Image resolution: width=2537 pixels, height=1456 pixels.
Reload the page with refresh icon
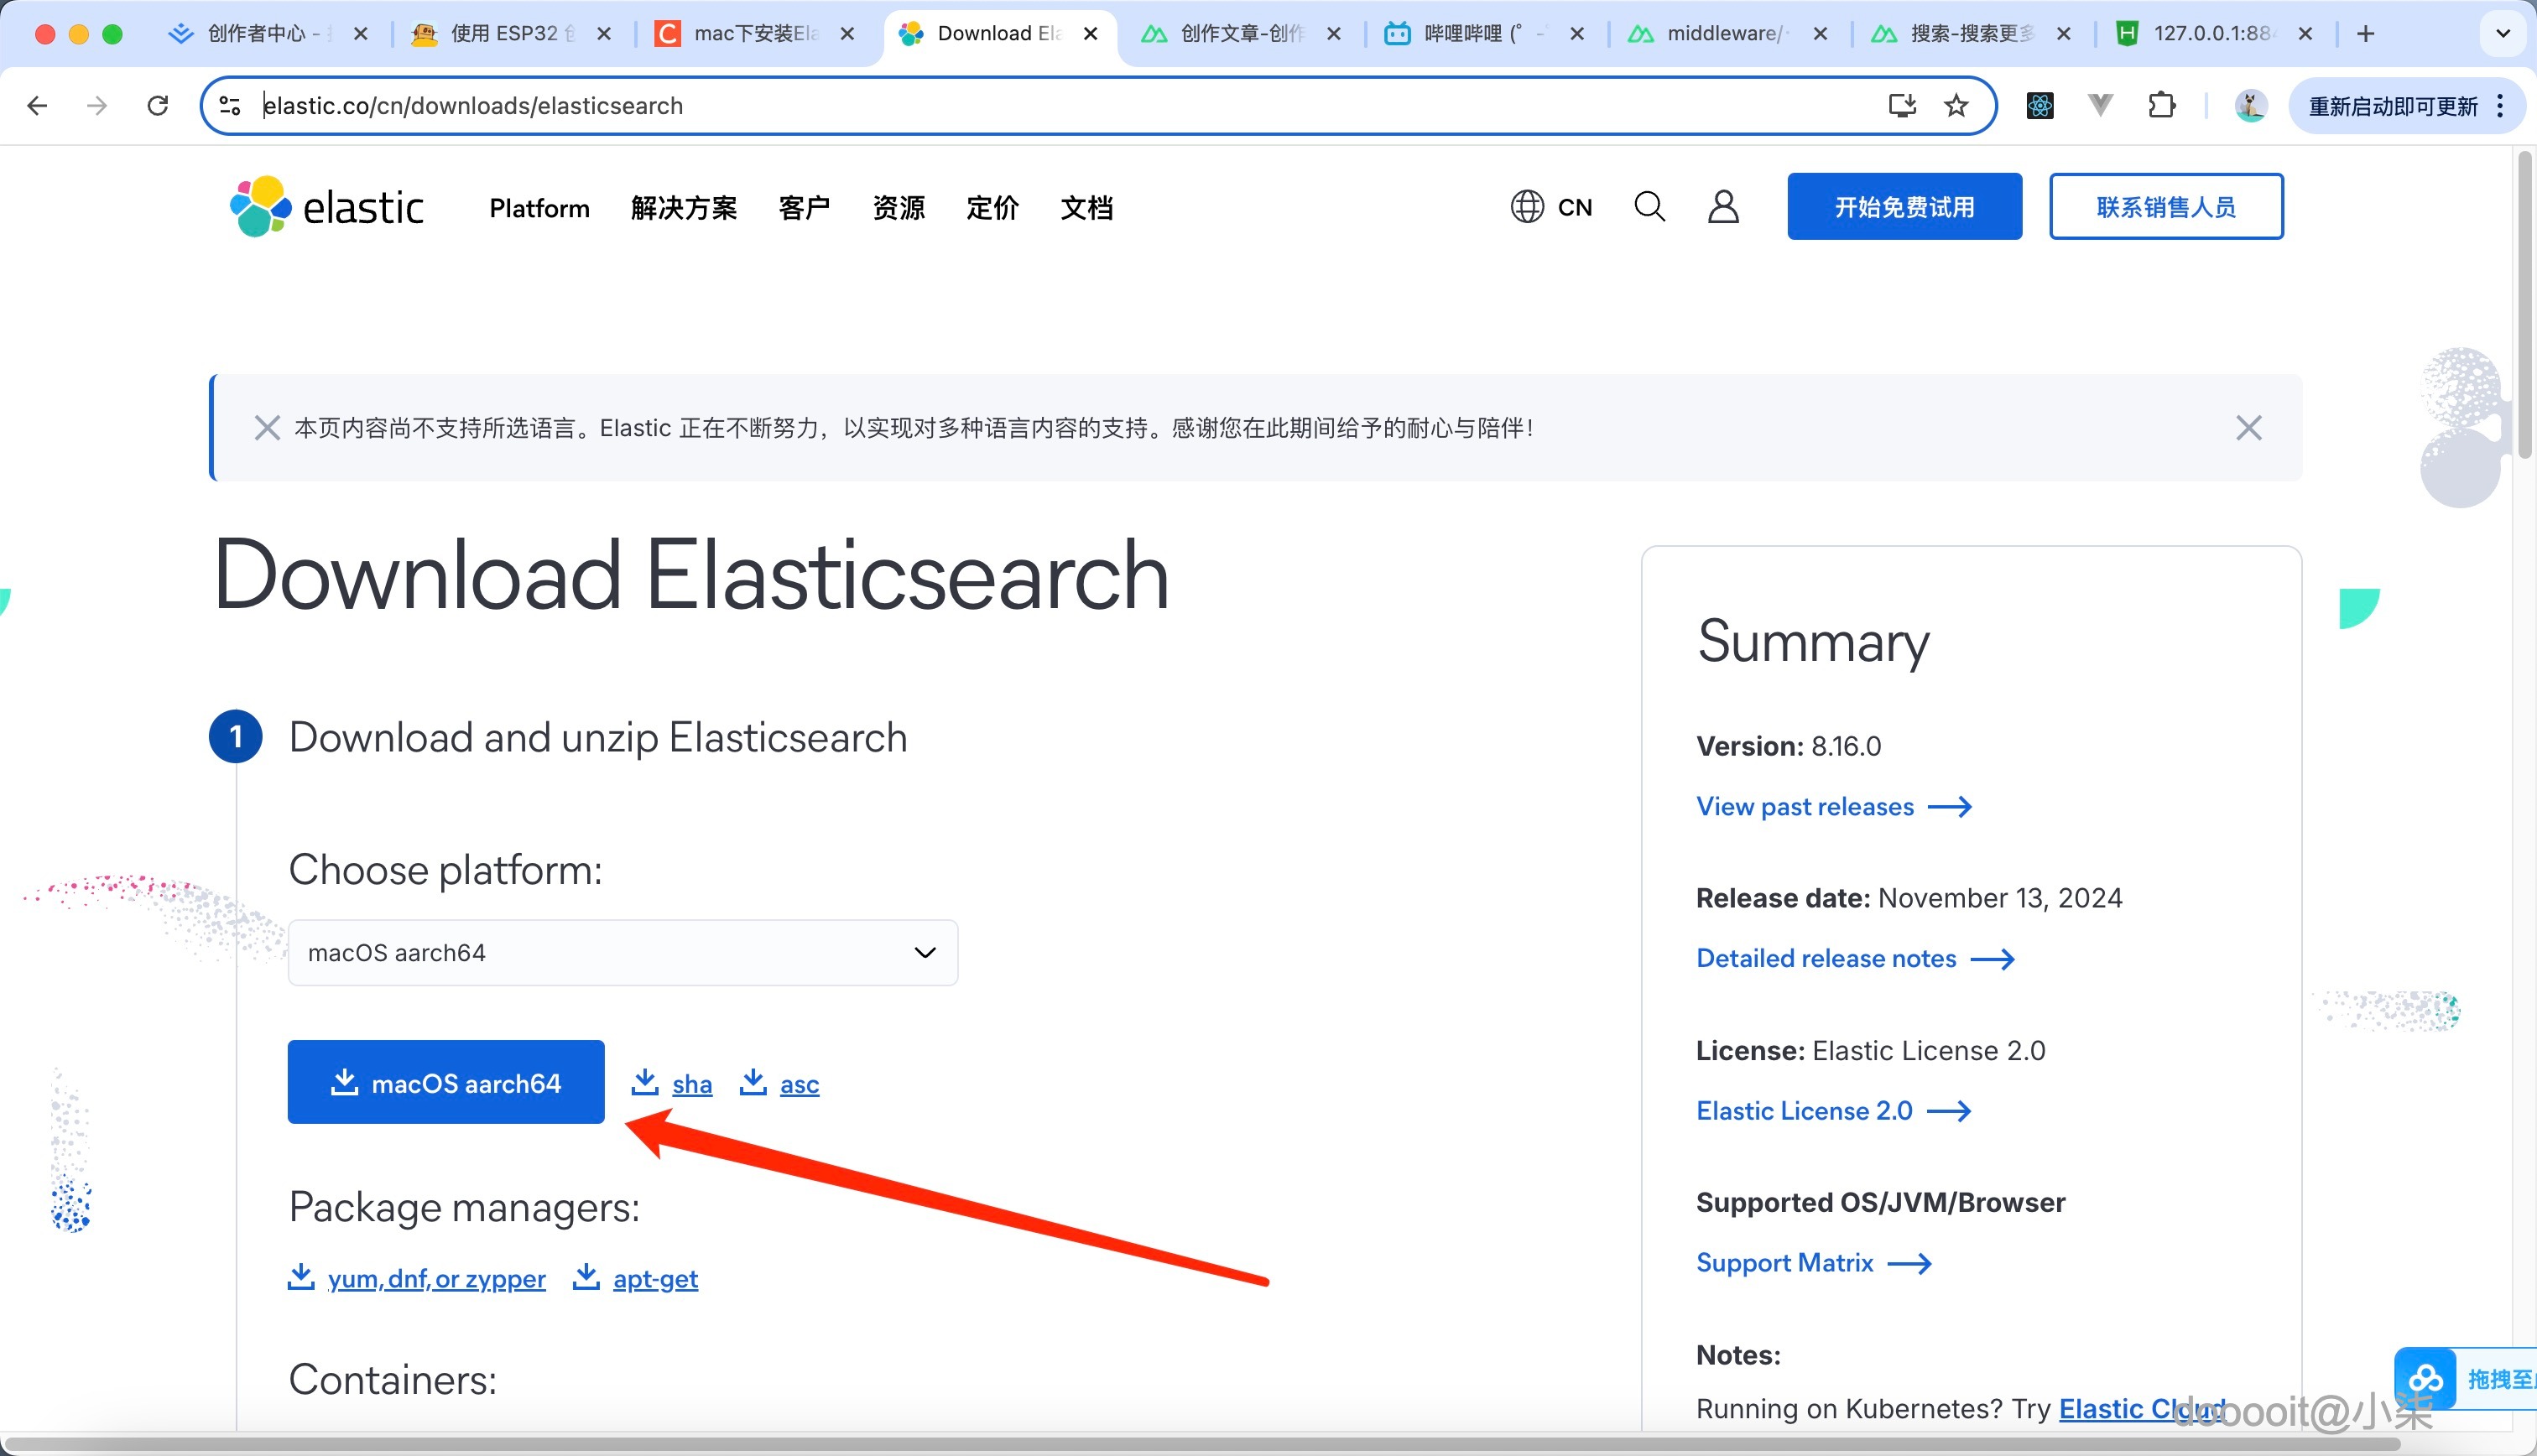(x=158, y=106)
